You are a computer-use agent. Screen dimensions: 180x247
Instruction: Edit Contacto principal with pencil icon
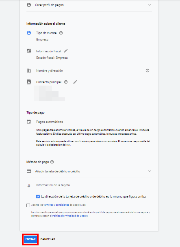(75, 82)
